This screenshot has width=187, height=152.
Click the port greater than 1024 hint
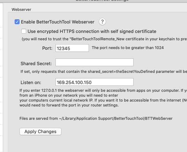click(x=128, y=48)
